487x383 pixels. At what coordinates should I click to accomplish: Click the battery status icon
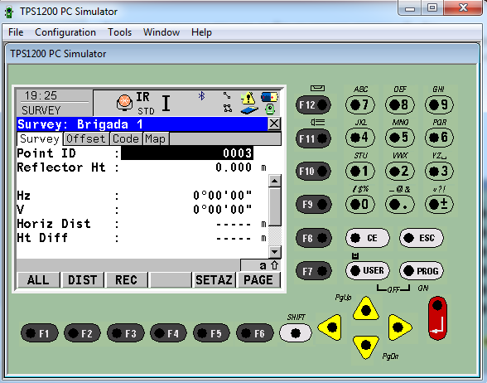[269, 97]
